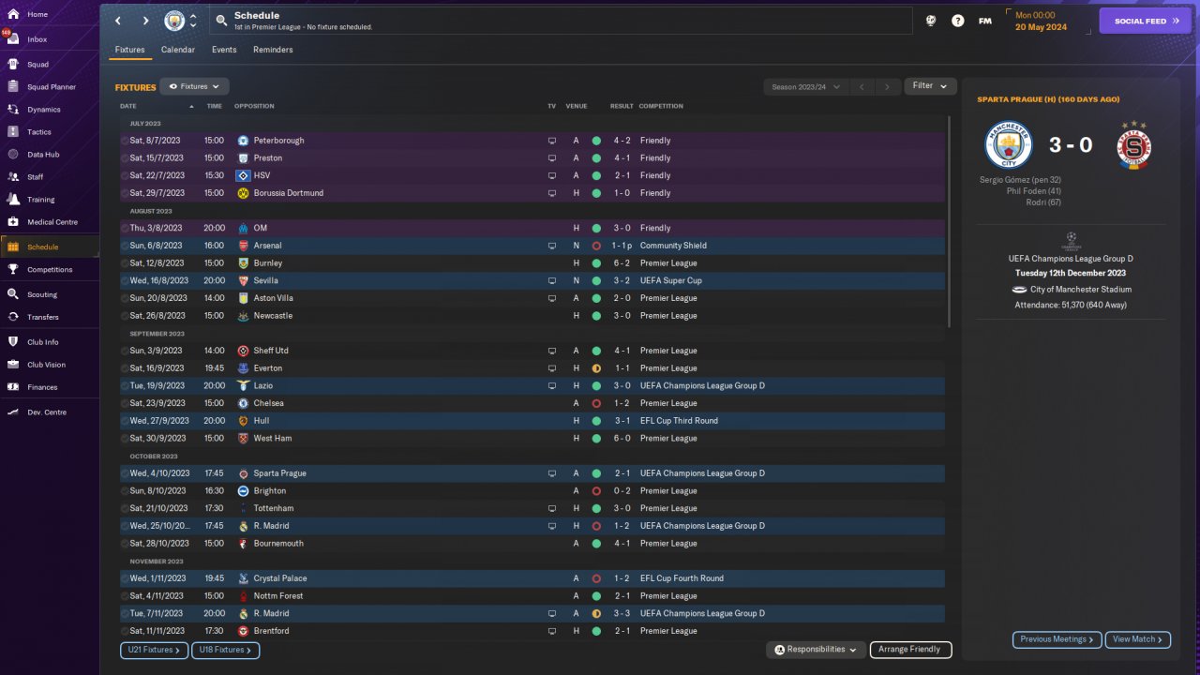Viewport: 1200px width, 675px height.
Task: Click the View Match button
Action: [x=1138, y=639]
